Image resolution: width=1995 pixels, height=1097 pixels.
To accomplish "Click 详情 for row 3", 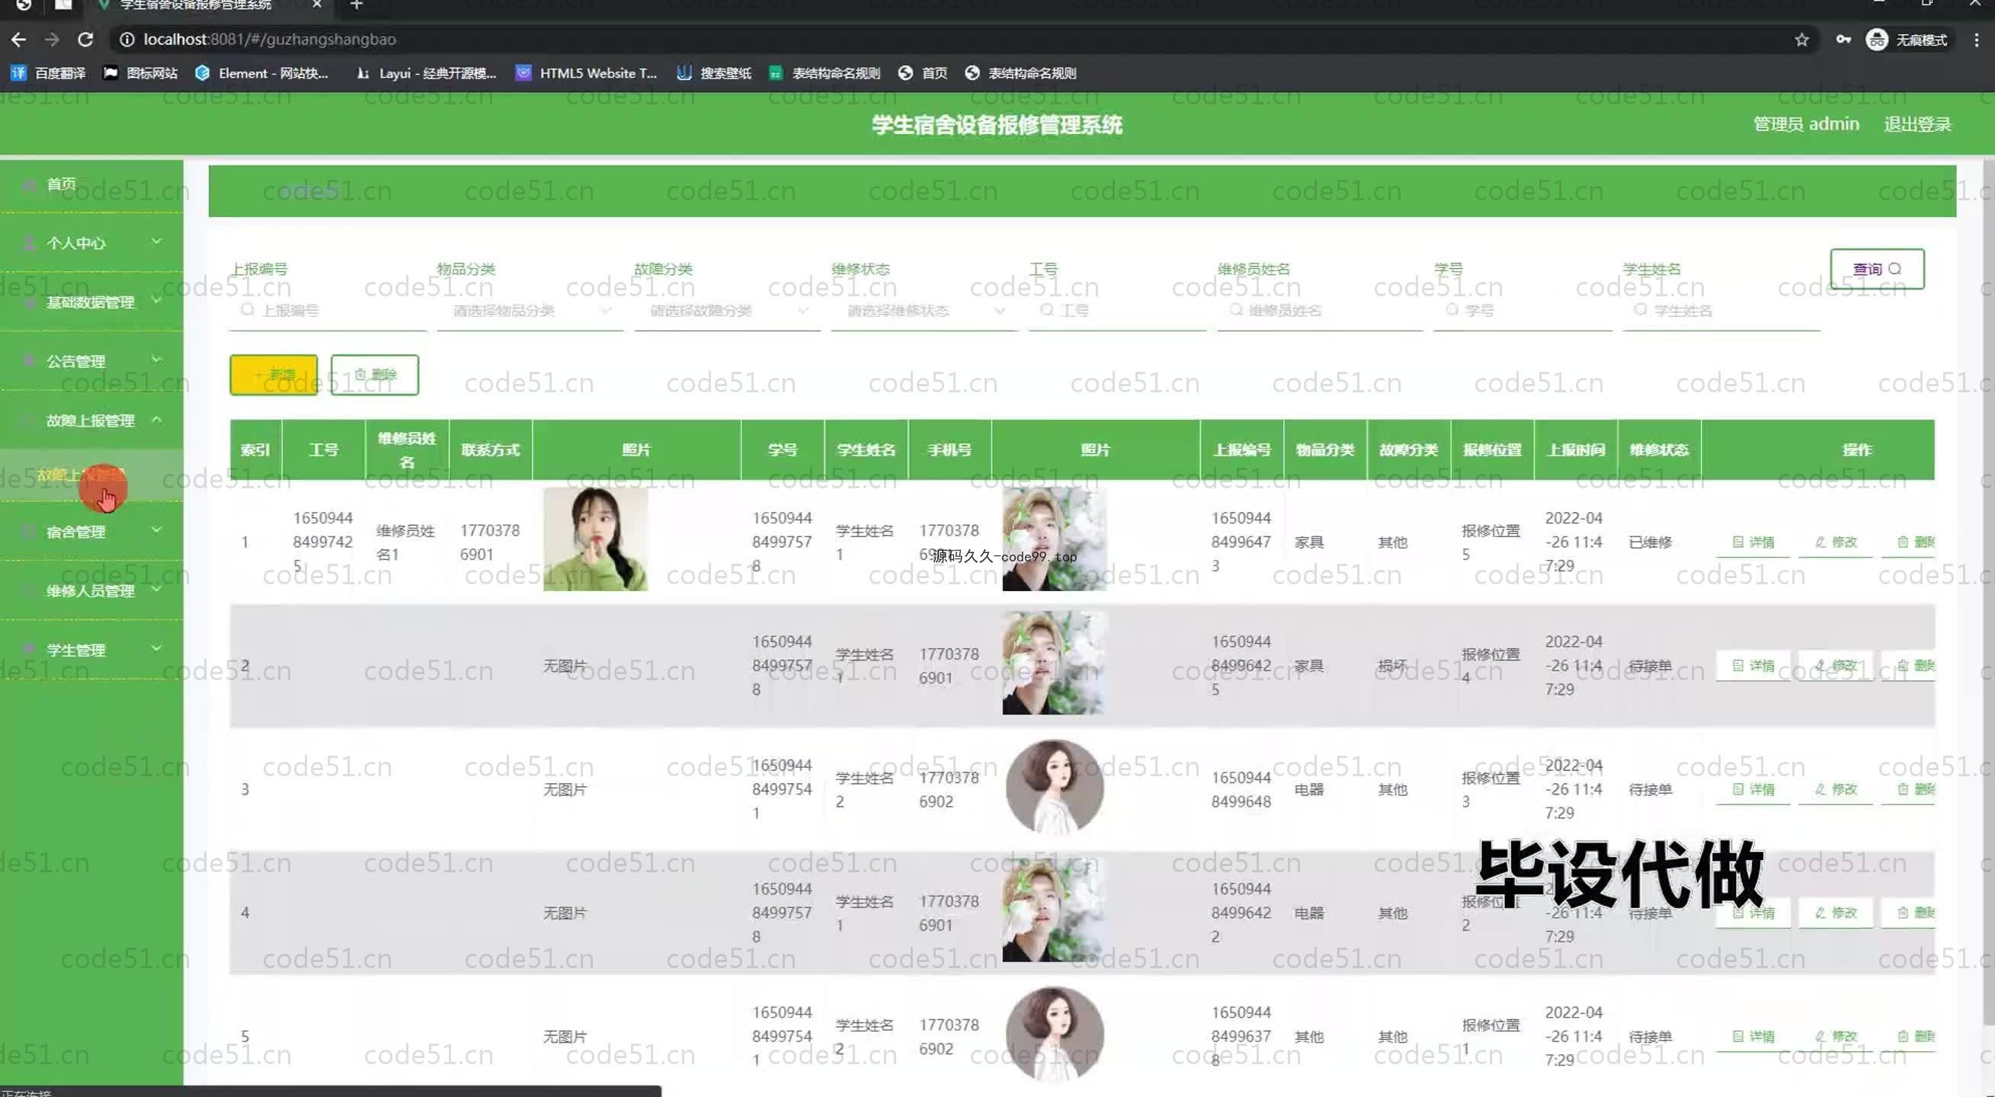I will pyautogui.click(x=1753, y=790).
